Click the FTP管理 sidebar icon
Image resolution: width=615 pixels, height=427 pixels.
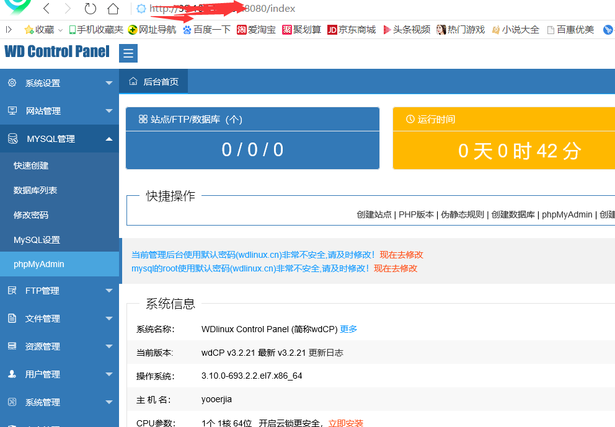click(12, 291)
